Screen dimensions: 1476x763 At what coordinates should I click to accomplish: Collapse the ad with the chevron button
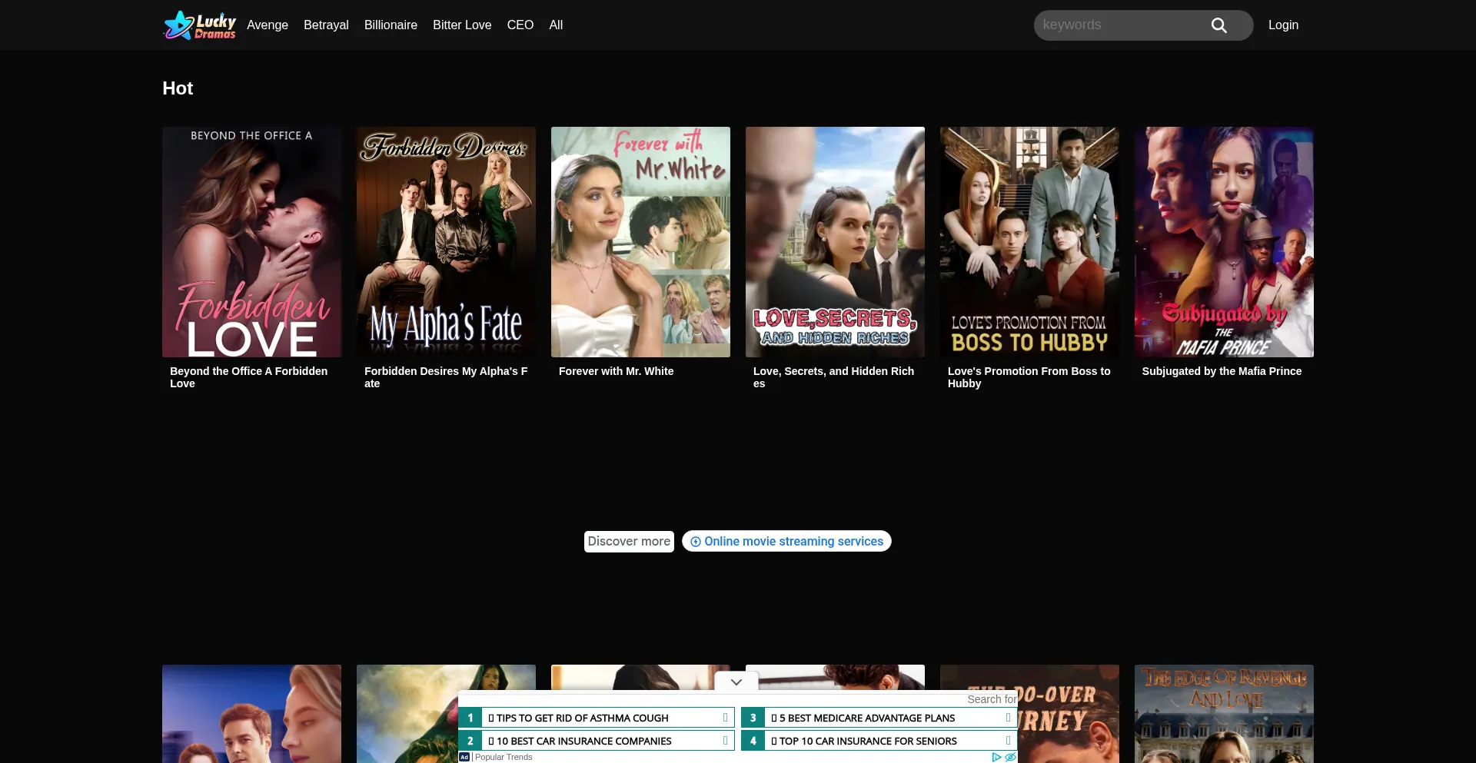tap(736, 681)
